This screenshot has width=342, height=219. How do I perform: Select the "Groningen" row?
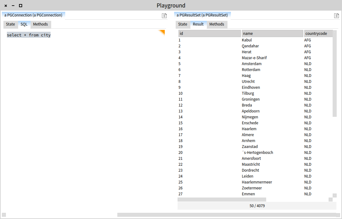pos(255,99)
